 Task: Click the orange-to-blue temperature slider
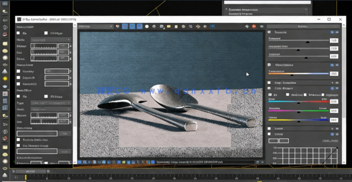pos(299,74)
